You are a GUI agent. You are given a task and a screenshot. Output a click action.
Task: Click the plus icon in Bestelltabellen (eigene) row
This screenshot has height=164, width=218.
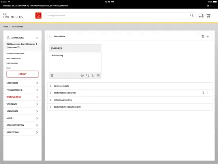[208, 93]
